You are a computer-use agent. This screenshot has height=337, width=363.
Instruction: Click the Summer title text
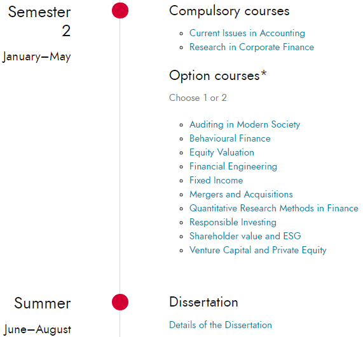(43, 303)
